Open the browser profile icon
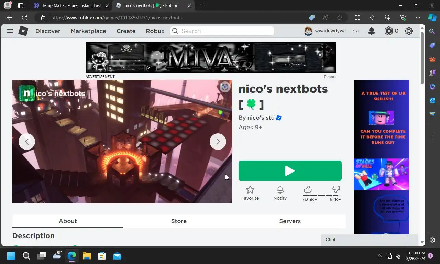The image size is (440, 264). (7, 5)
